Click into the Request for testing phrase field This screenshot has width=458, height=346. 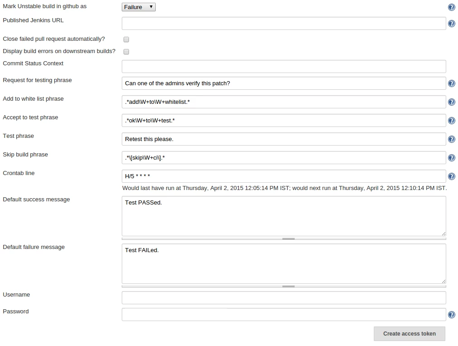coord(284,83)
